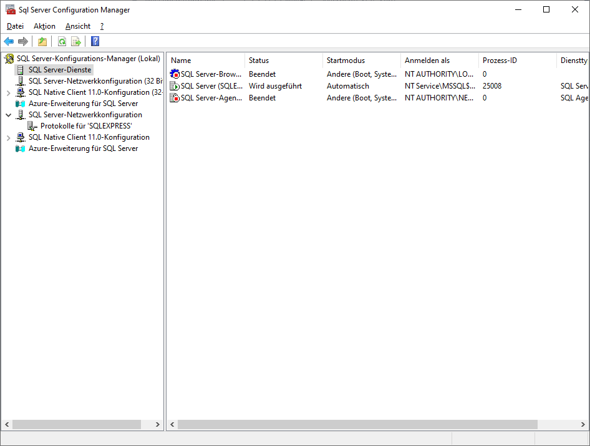Screen dimensions: 590x446
Task: Expand the lower SQL Native Client 11.0-Konfiguration node
Action: (x=8, y=137)
